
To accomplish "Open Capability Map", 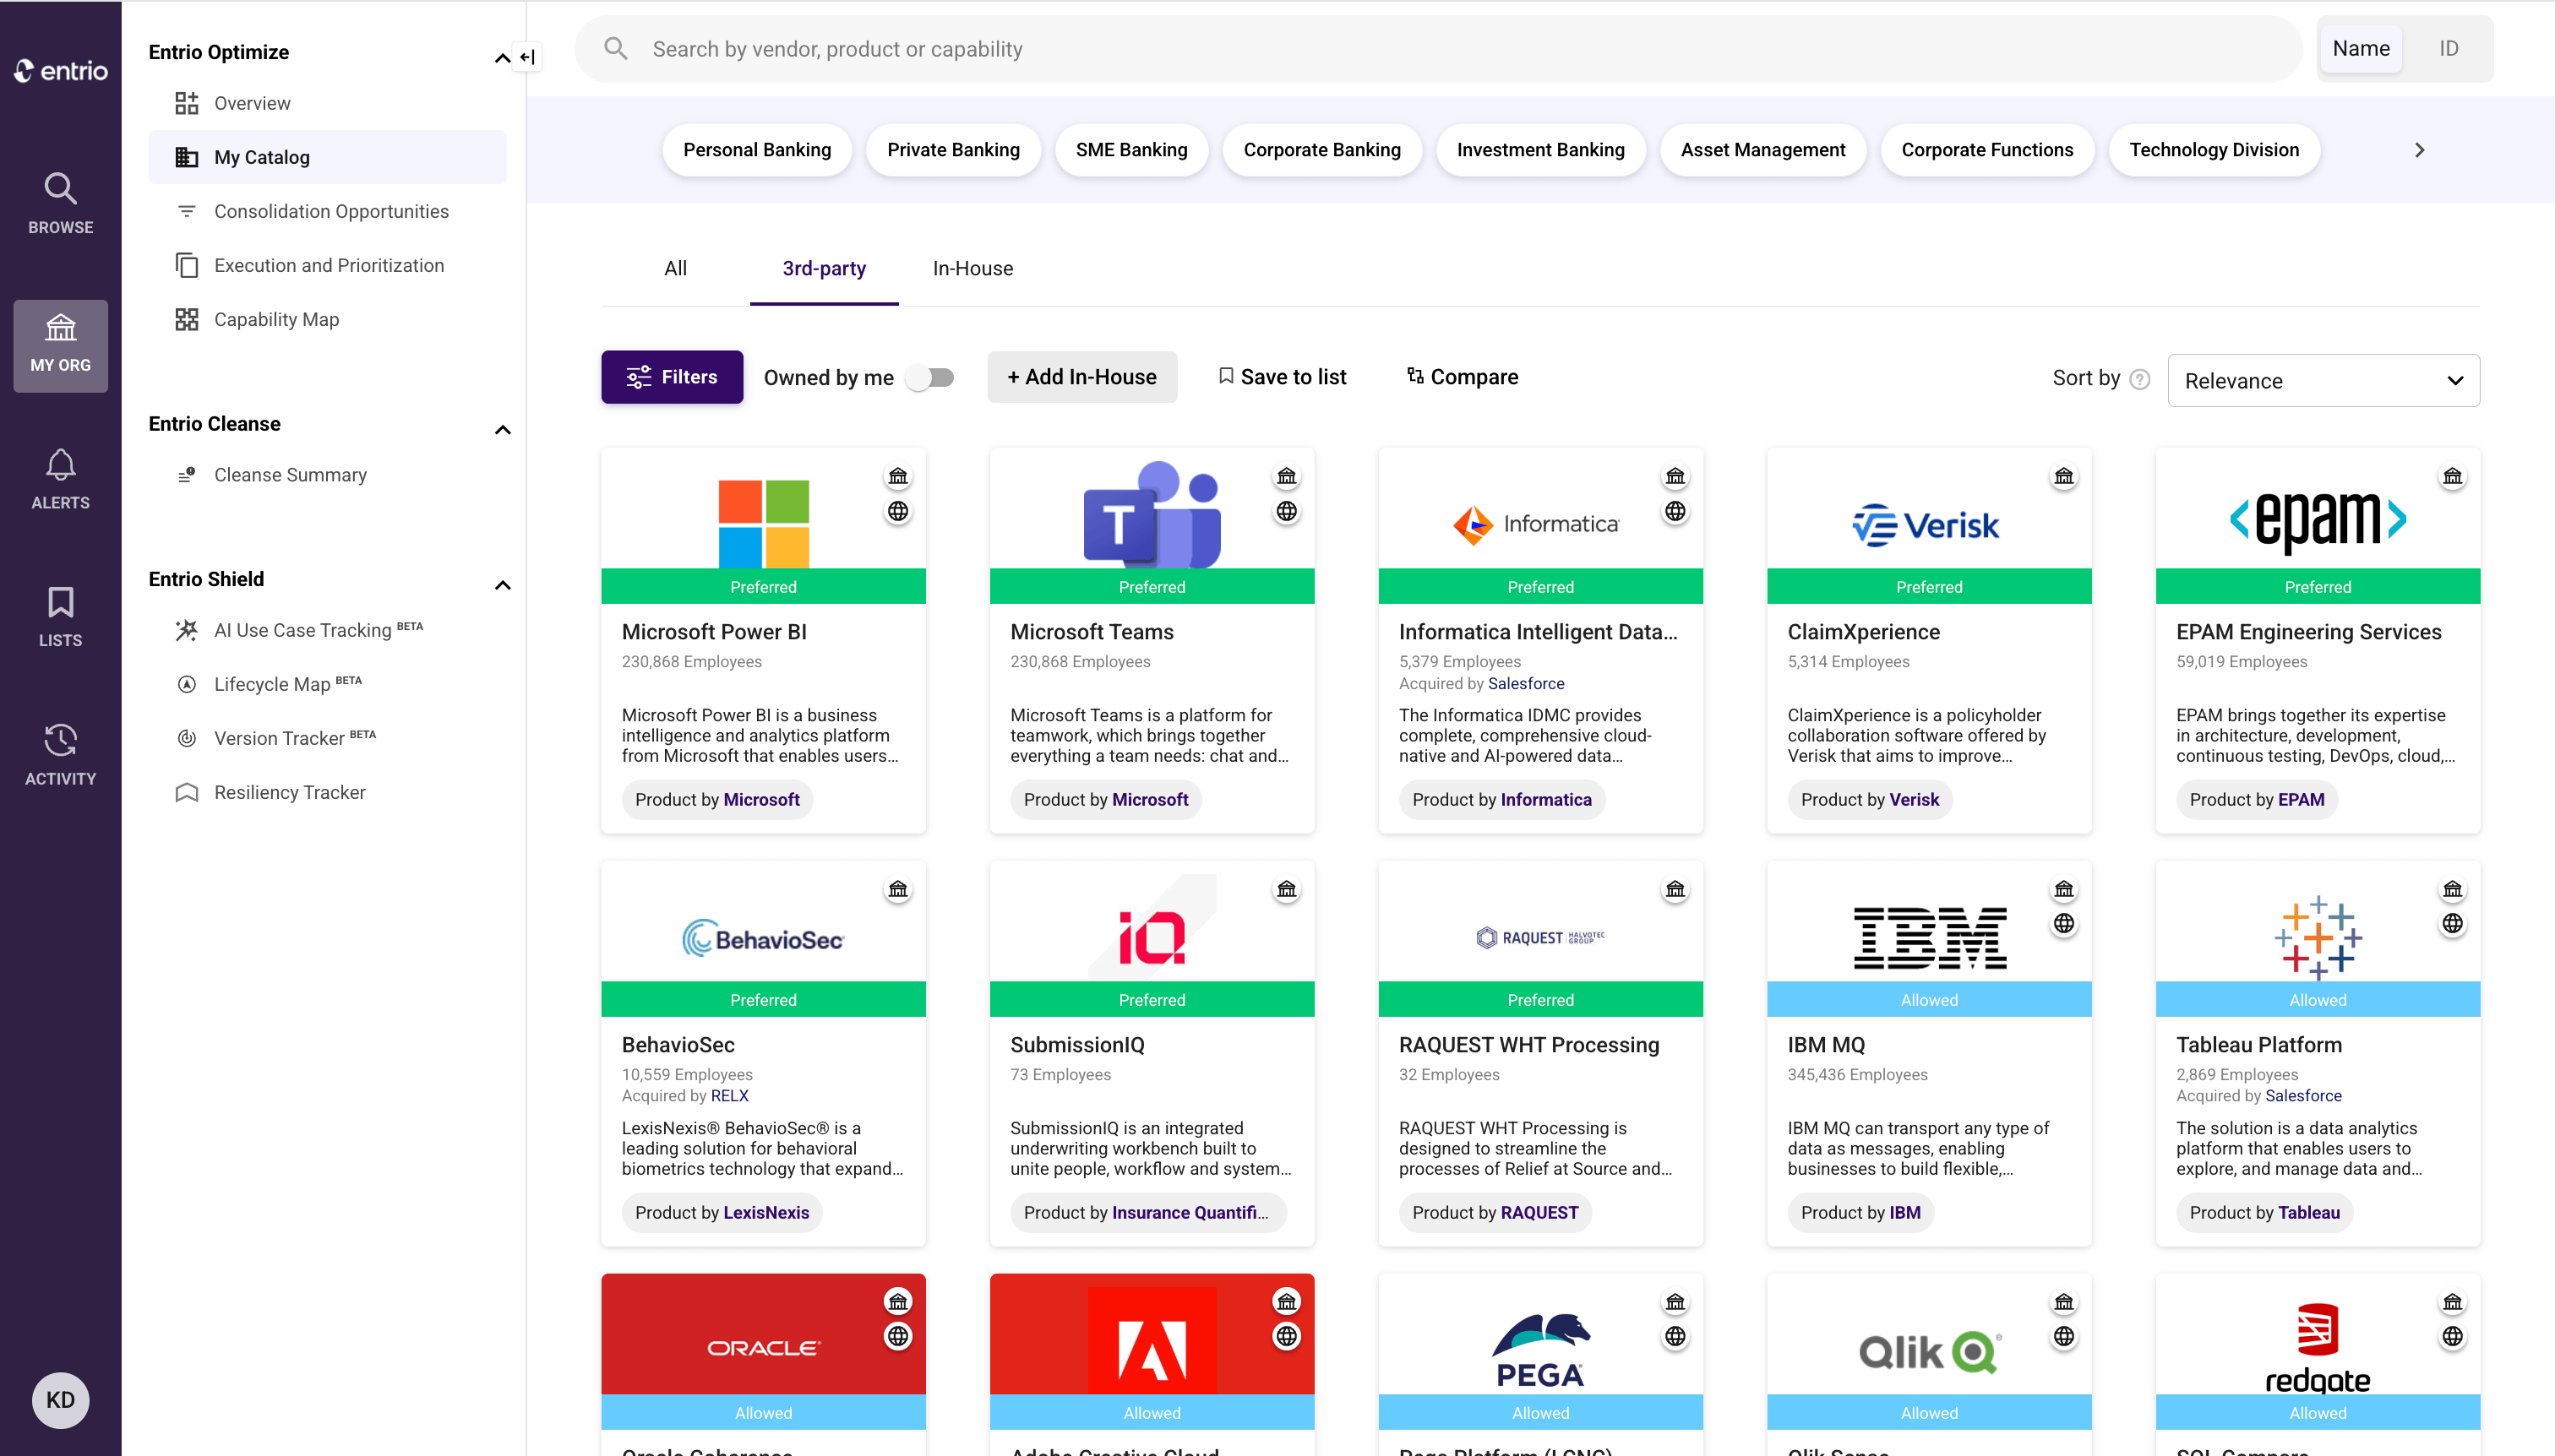I will (327, 319).
